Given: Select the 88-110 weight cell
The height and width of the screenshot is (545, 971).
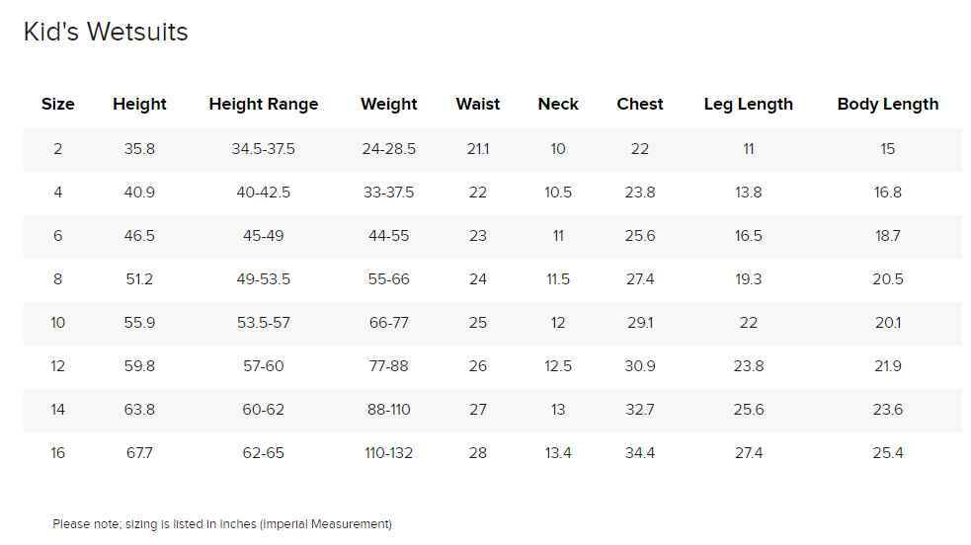Looking at the screenshot, I should [389, 409].
